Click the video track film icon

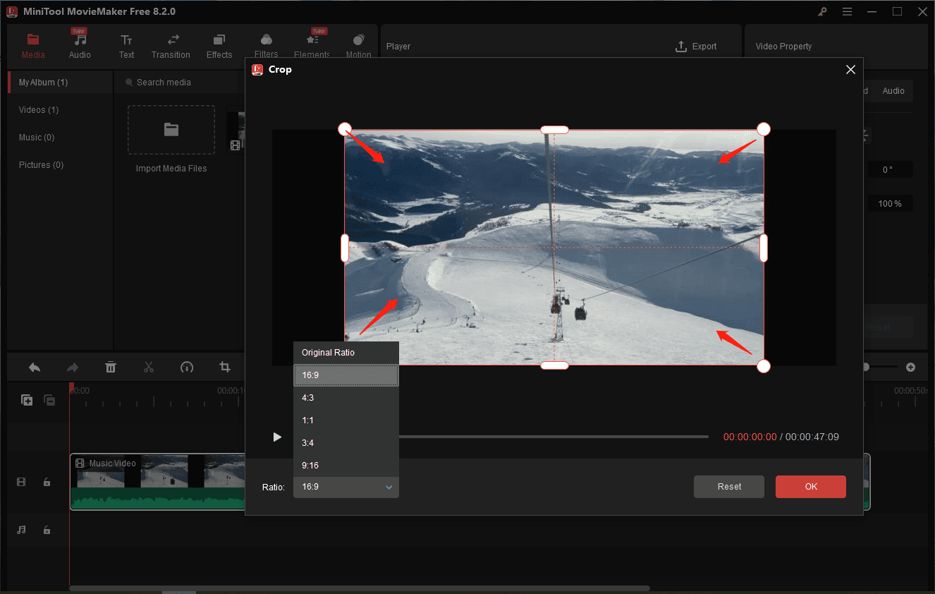pyautogui.click(x=21, y=482)
